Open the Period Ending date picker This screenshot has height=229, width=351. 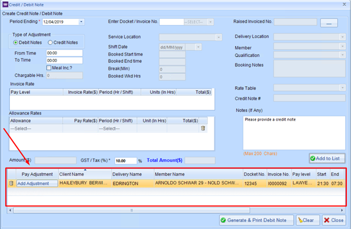81,22
